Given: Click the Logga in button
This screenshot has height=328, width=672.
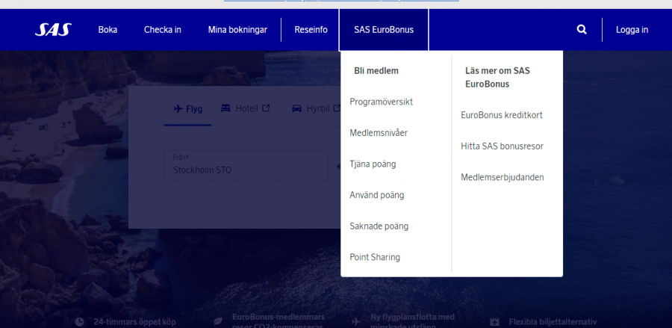Looking at the screenshot, I should (632, 30).
